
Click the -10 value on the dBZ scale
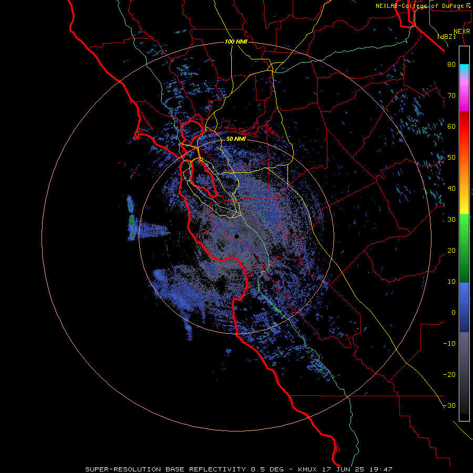click(449, 343)
